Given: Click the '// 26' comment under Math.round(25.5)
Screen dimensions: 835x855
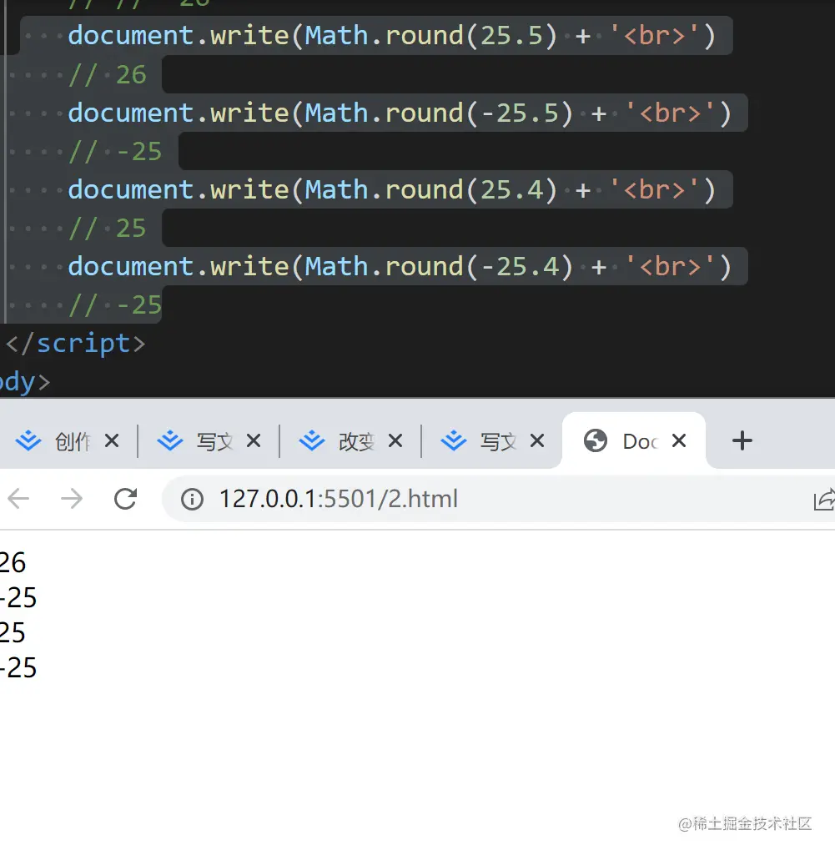Looking at the screenshot, I should click(108, 75).
